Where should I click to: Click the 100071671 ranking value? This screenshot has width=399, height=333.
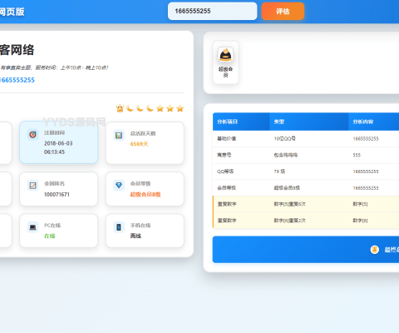57,194
